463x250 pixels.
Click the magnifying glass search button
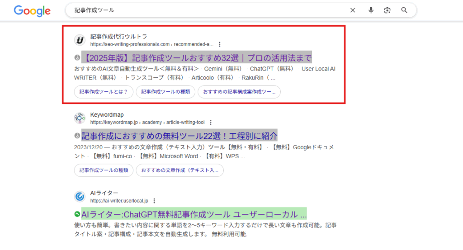[404, 10]
